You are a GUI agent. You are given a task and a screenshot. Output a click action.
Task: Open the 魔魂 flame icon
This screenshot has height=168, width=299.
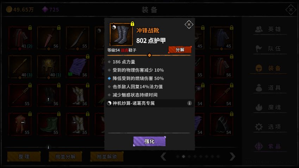(x=259, y=107)
